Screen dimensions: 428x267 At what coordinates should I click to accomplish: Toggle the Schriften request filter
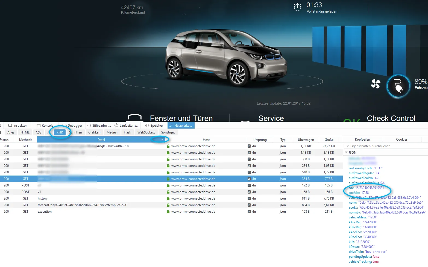(75, 132)
